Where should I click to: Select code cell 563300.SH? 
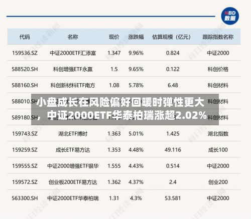(x=25, y=198)
